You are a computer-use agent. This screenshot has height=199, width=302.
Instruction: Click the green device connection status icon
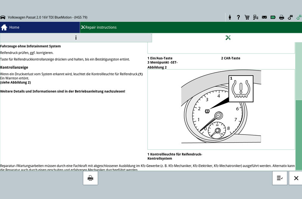299,17
